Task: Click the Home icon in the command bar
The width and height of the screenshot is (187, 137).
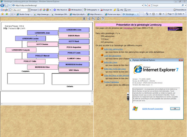Action: click(x=147, y=14)
